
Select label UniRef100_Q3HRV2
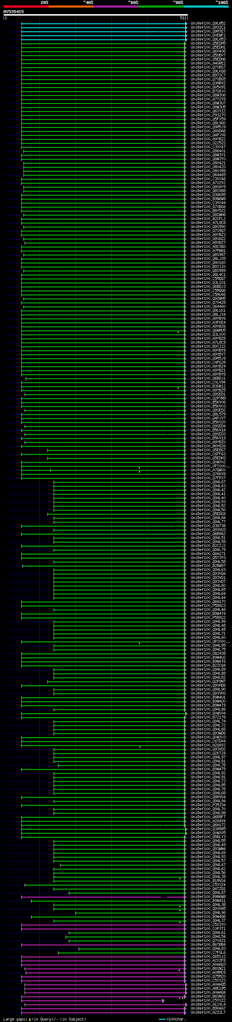[208, 83]
